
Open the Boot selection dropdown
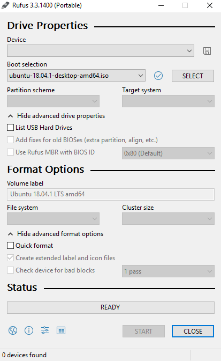pyautogui.click(x=77, y=76)
